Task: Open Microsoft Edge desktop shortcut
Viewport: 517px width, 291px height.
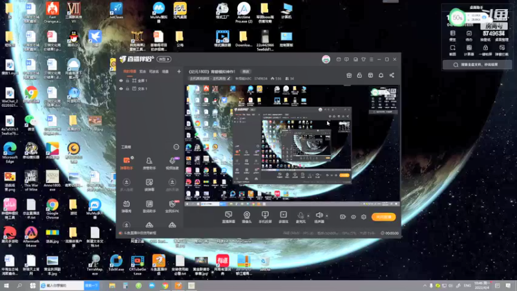Action: coord(10,153)
